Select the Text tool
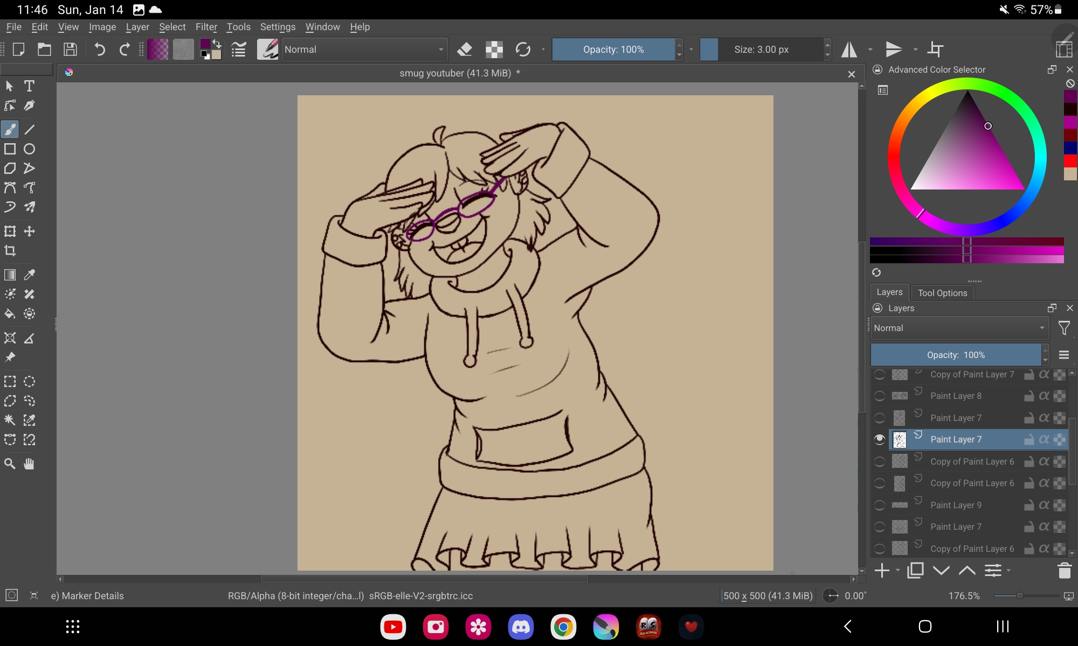The height and width of the screenshot is (646, 1078). (x=29, y=86)
